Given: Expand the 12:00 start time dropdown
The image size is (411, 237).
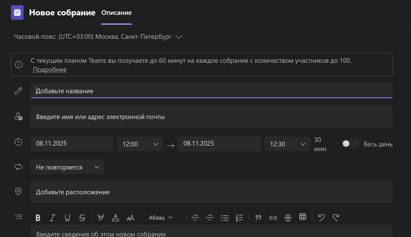Looking at the screenshot, I should pos(140,144).
